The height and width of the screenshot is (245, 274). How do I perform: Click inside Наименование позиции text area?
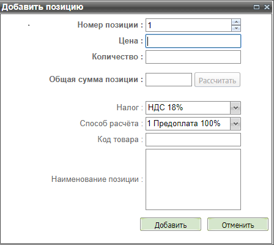[193, 179]
